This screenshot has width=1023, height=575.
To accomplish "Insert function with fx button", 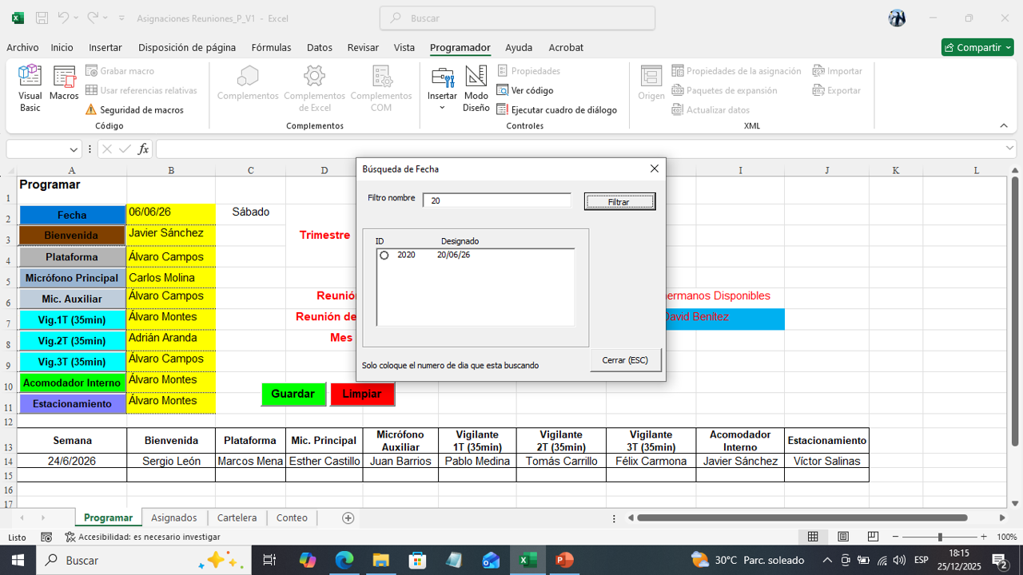I will tap(144, 149).
